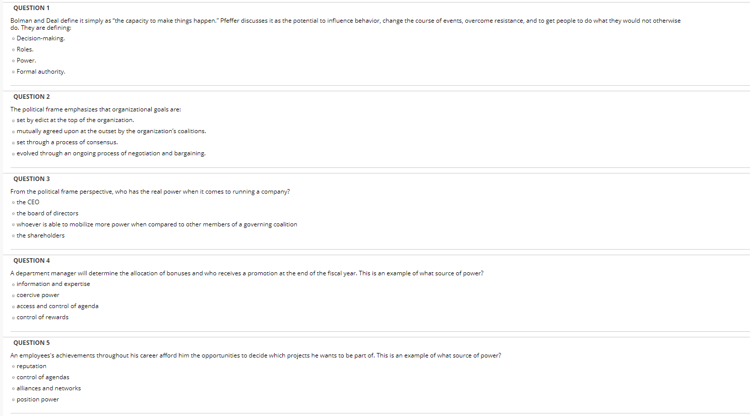Pick "access and control of agenda"

point(13,306)
